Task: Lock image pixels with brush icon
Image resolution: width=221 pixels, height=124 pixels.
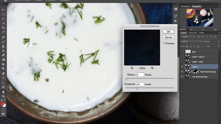Action: pos(191,46)
